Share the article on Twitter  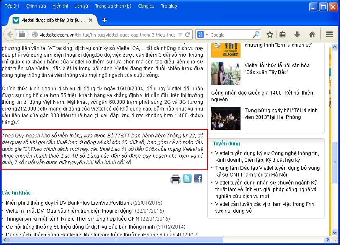click(187, 178)
